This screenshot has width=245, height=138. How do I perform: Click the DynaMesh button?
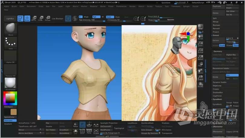coord(218,104)
